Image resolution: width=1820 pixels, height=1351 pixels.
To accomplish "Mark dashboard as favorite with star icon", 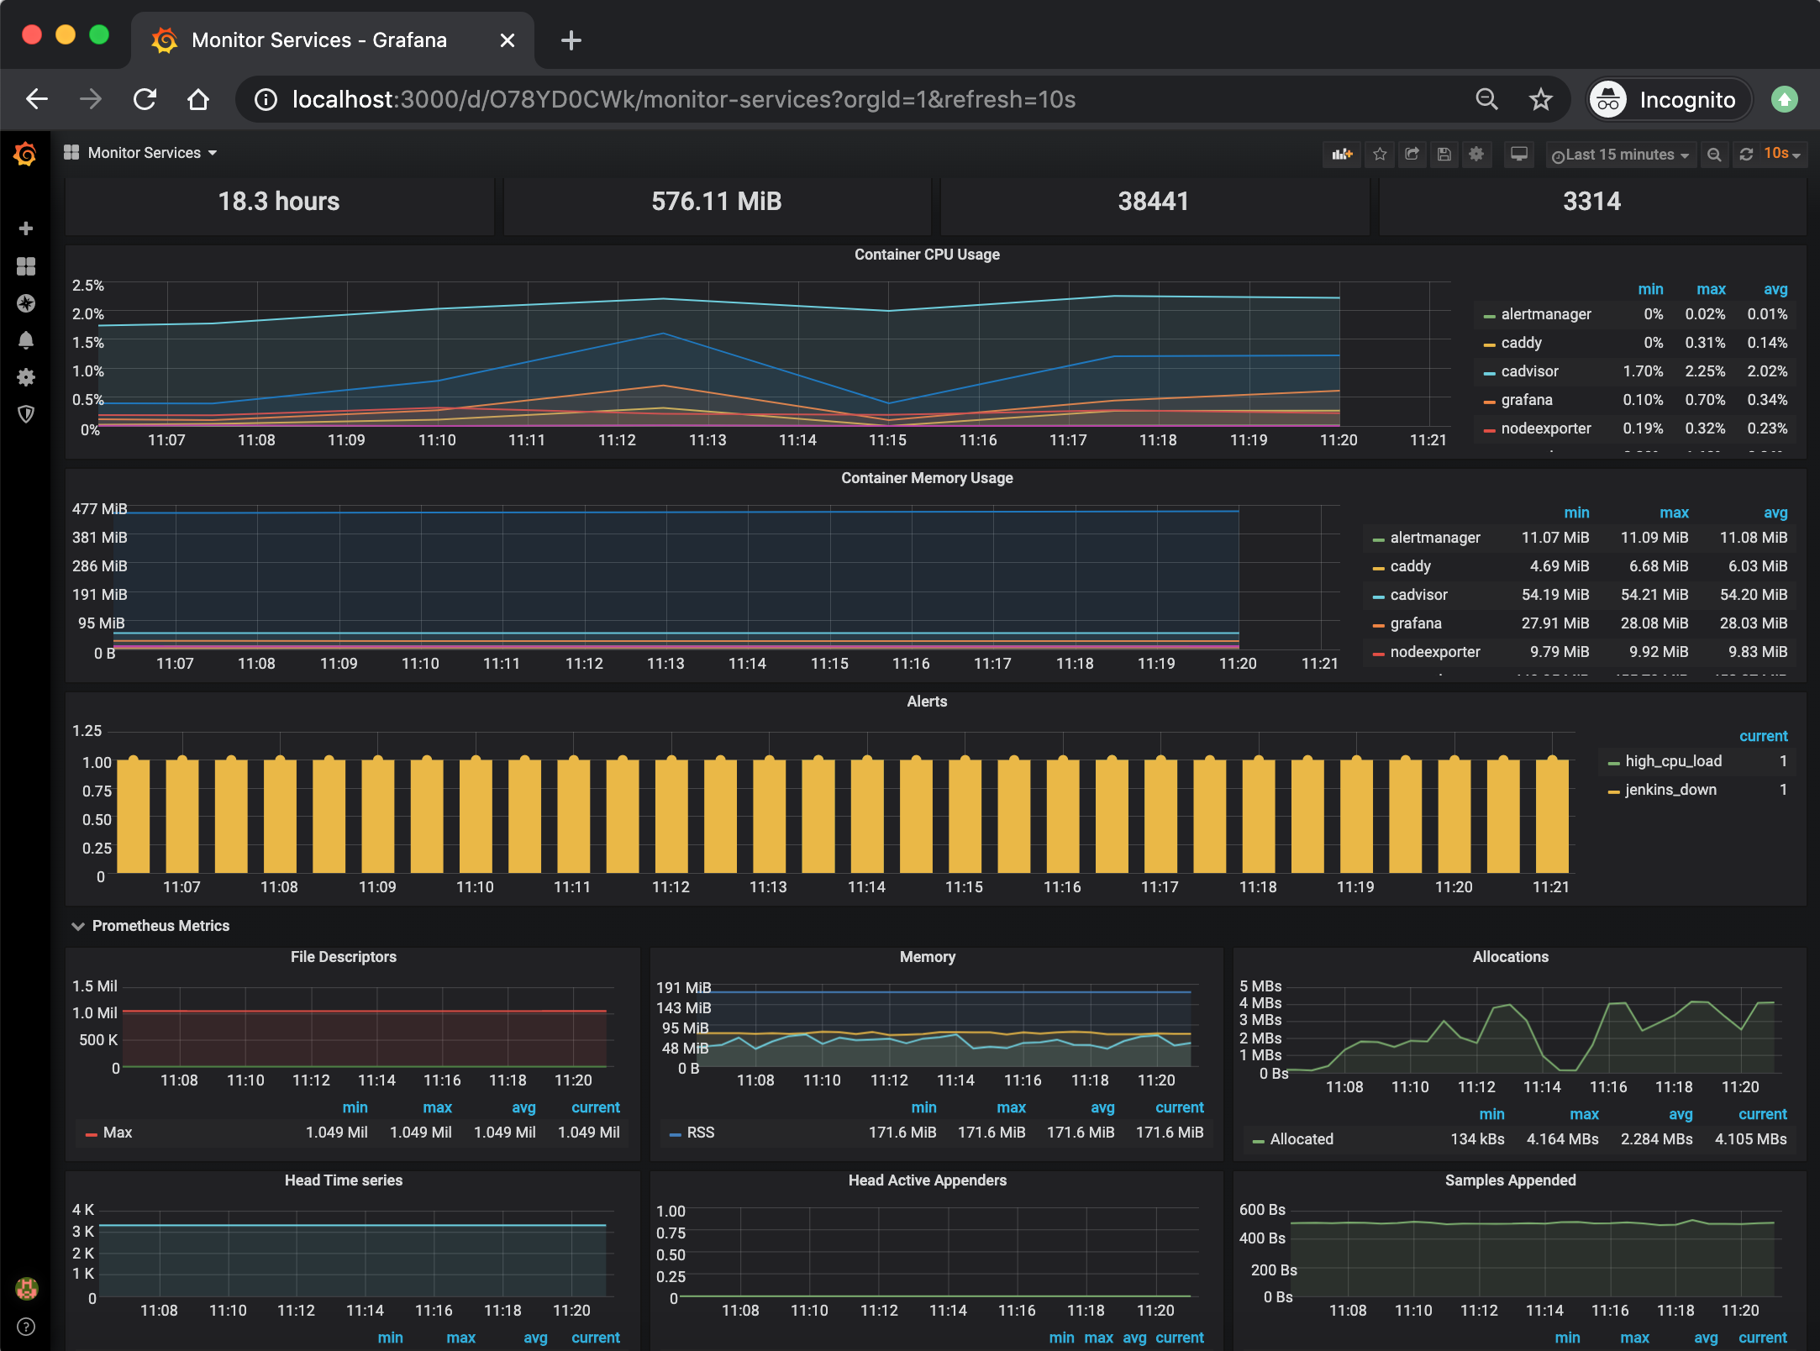I will (1379, 154).
